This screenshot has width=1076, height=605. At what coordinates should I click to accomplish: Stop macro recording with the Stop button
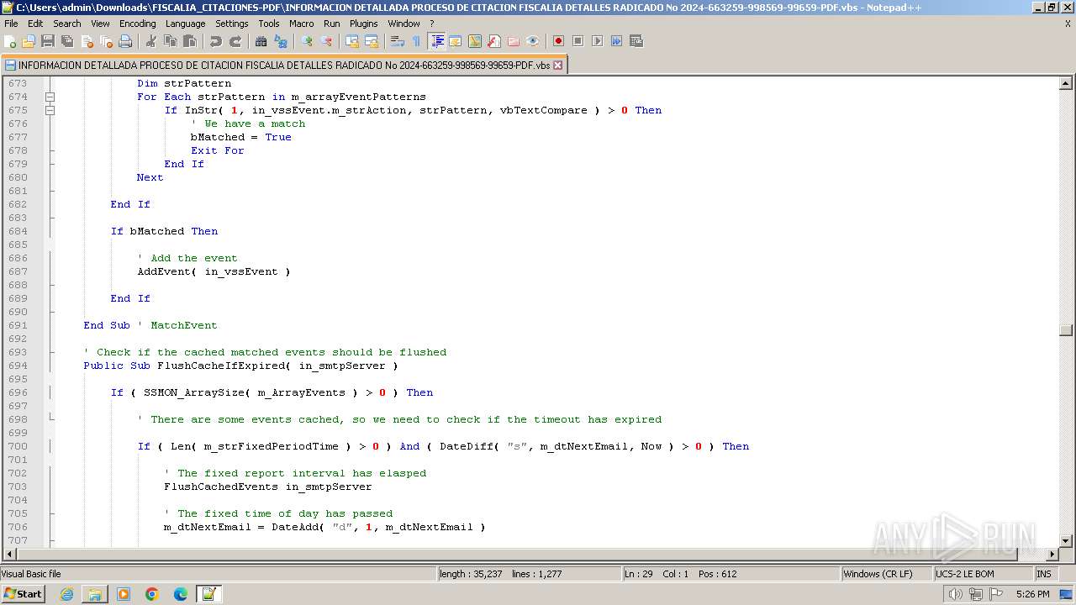pos(578,41)
